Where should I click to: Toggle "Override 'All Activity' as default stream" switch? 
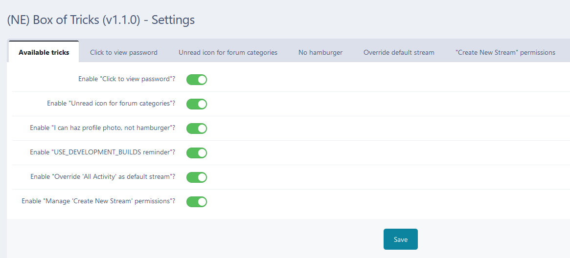tap(197, 177)
